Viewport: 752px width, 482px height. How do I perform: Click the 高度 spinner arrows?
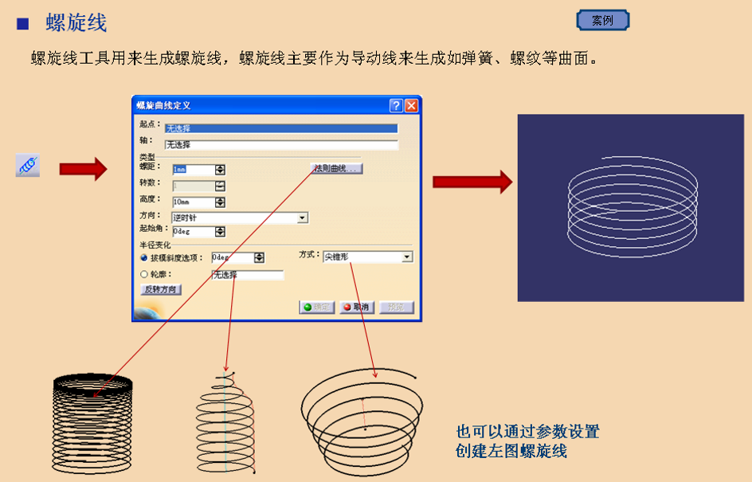[220, 202]
